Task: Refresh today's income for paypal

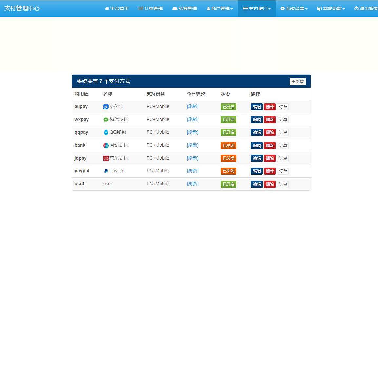Action: click(192, 171)
